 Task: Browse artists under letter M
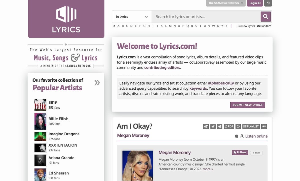pos(170,26)
